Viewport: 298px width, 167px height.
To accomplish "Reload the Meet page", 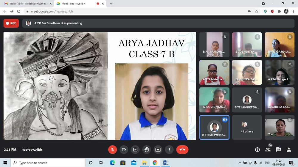I will click(19, 11).
